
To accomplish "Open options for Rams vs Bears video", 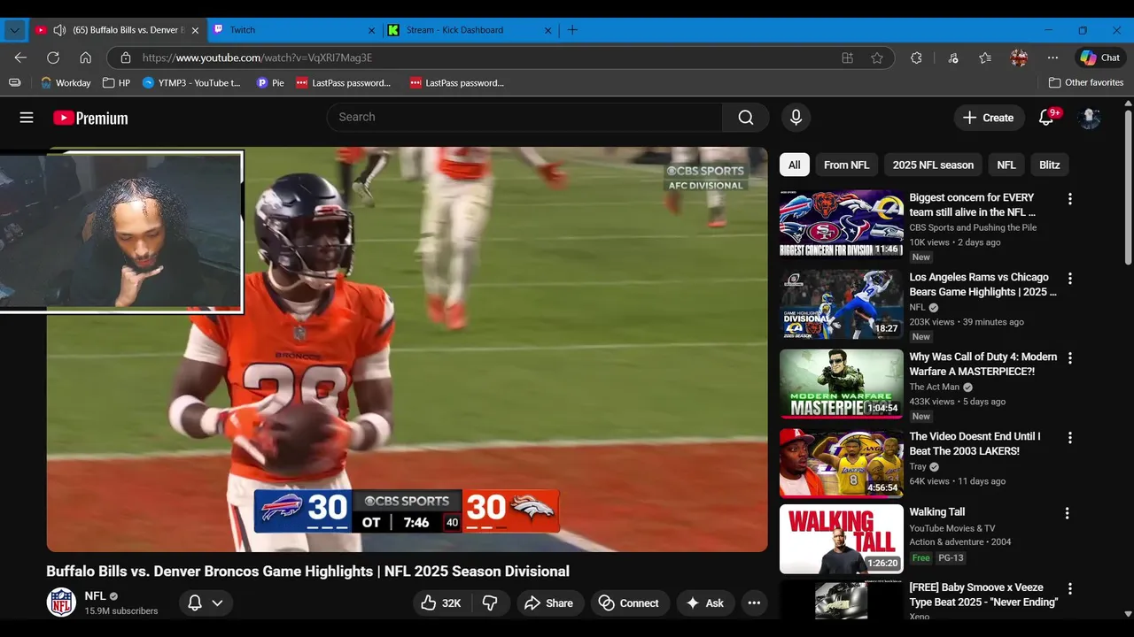I will (1069, 279).
